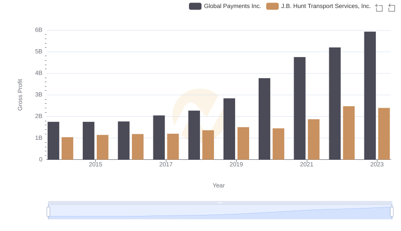Click Global Payments bar for 2014
This screenshot has height=231, width=401.
pyautogui.click(x=54, y=141)
